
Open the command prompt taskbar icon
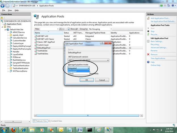pos(90,130)
